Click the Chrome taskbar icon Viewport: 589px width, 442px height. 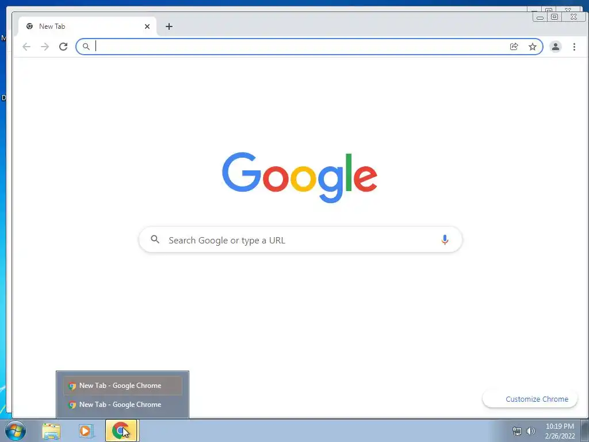[121, 430]
